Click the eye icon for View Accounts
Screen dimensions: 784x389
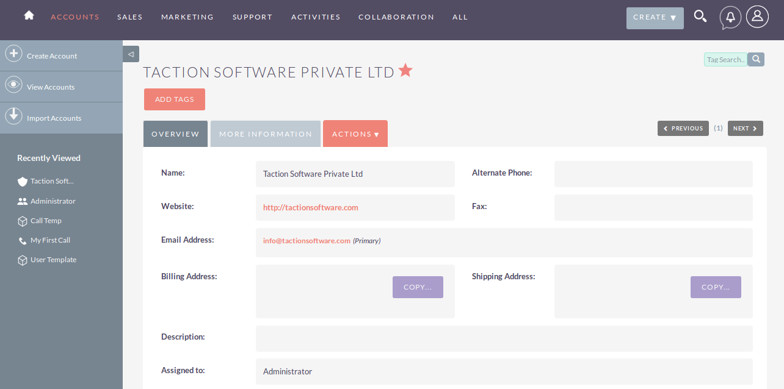13,85
